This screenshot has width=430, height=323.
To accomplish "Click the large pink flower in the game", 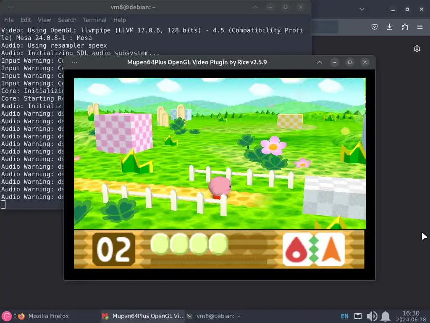I will pyautogui.click(x=273, y=146).
